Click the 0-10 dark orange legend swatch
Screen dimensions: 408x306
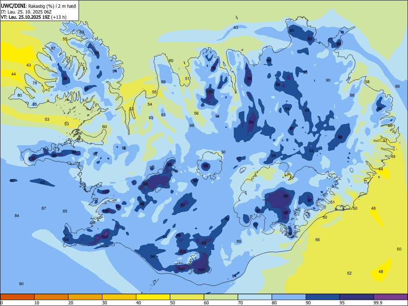coord(17,297)
